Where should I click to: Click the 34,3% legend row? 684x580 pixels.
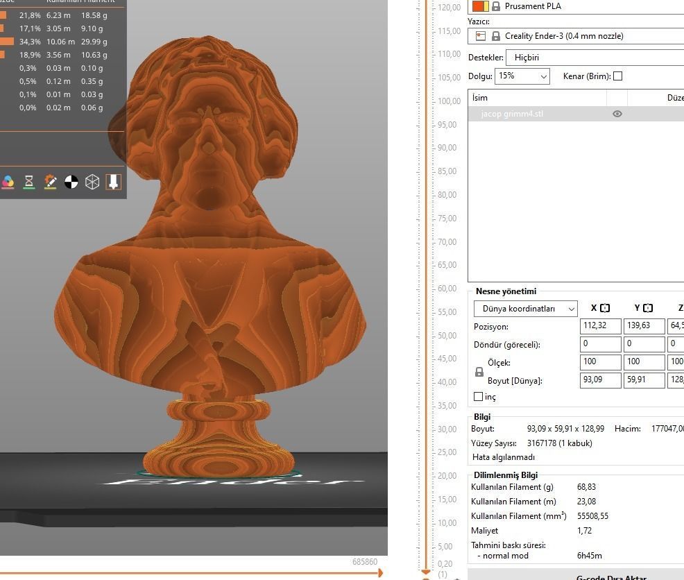click(53, 42)
